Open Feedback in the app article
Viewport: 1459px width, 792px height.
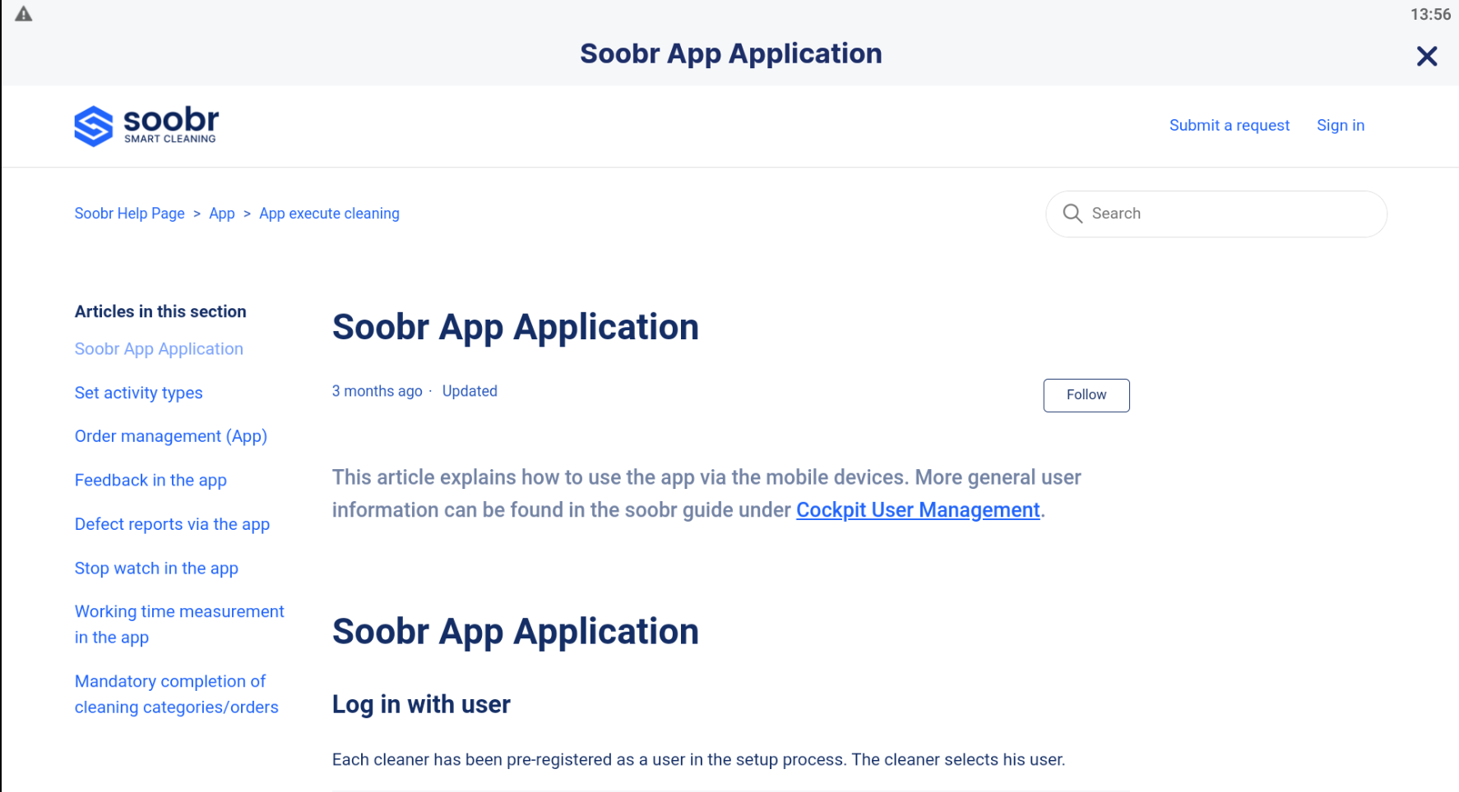click(151, 481)
